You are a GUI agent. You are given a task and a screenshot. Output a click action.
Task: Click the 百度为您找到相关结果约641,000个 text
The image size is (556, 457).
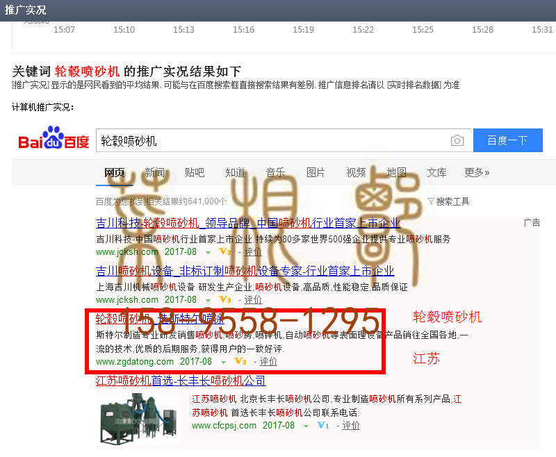(x=161, y=201)
